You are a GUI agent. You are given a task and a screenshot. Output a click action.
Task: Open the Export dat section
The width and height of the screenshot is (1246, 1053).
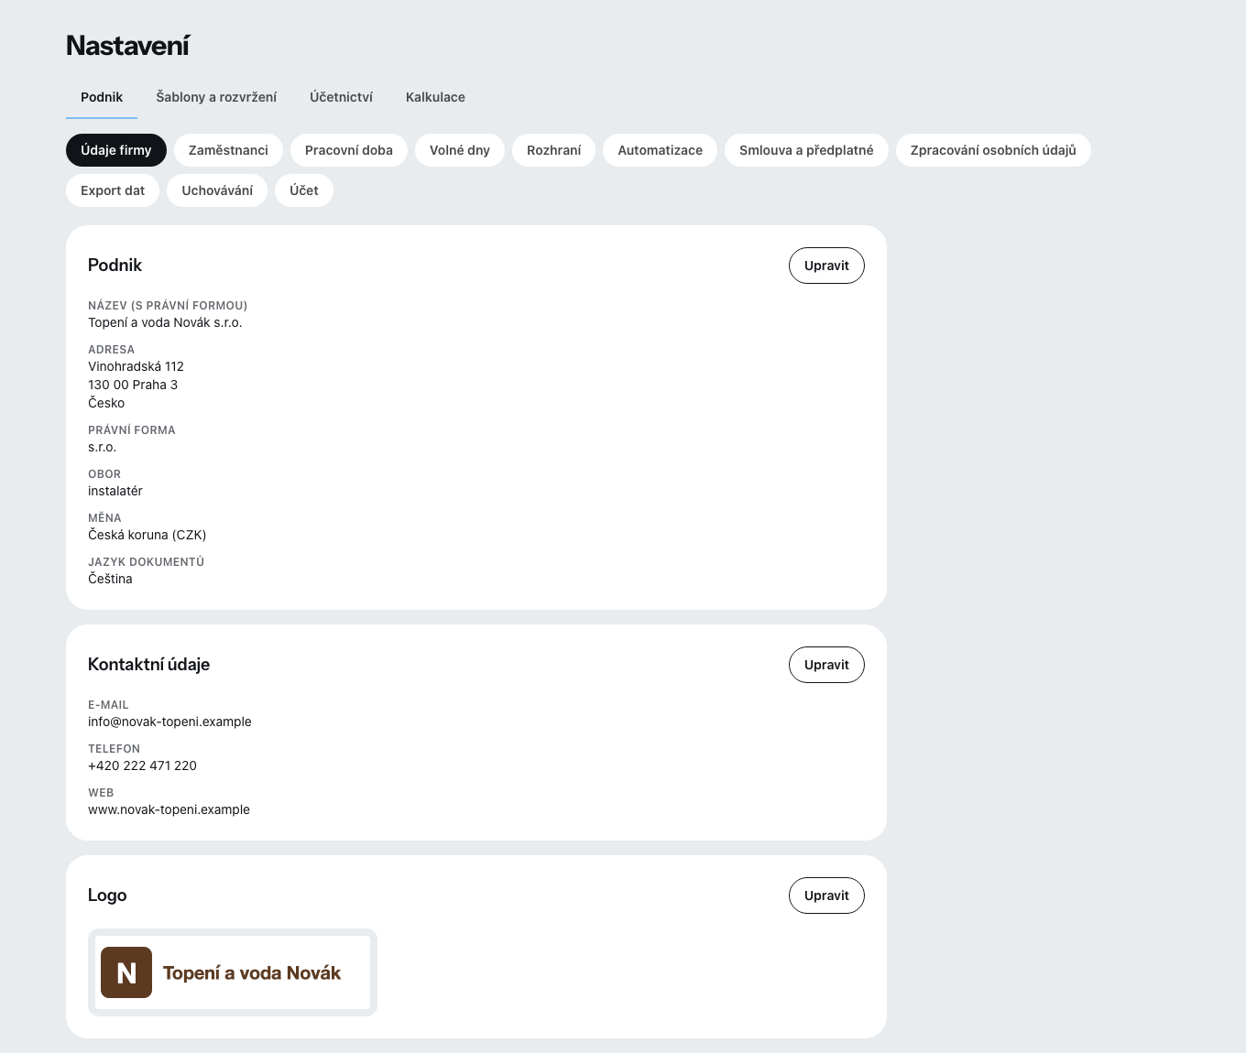[113, 190]
